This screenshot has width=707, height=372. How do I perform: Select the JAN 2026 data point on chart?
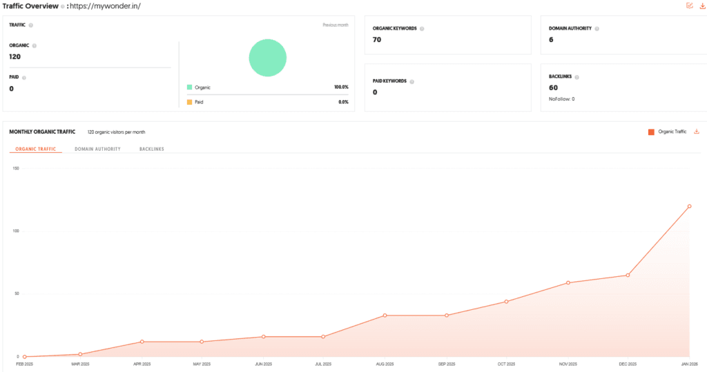coord(690,207)
